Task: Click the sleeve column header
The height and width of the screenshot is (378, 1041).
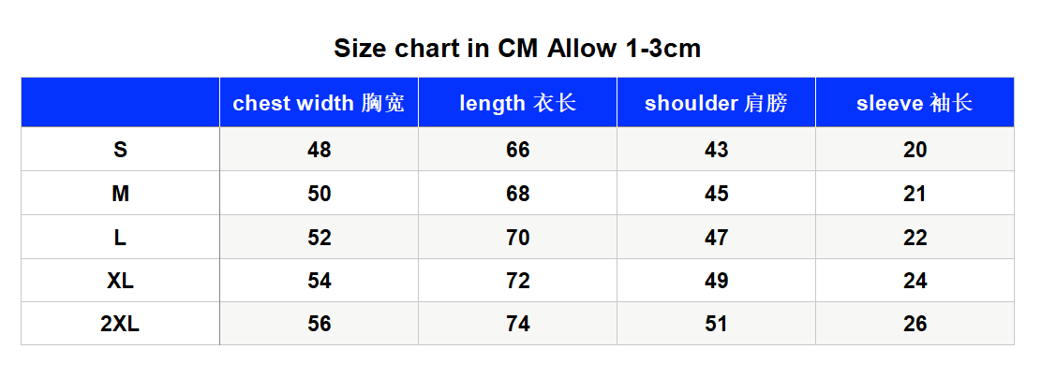Action: (x=915, y=103)
